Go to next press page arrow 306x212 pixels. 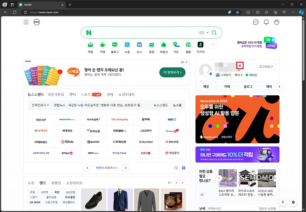tap(126, 168)
